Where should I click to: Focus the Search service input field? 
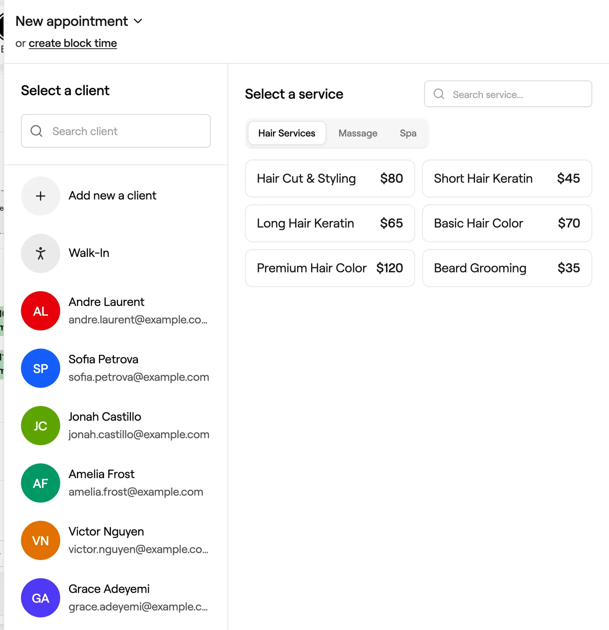(x=508, y=94)
